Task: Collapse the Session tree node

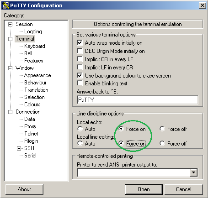Action: coord(10,24)
